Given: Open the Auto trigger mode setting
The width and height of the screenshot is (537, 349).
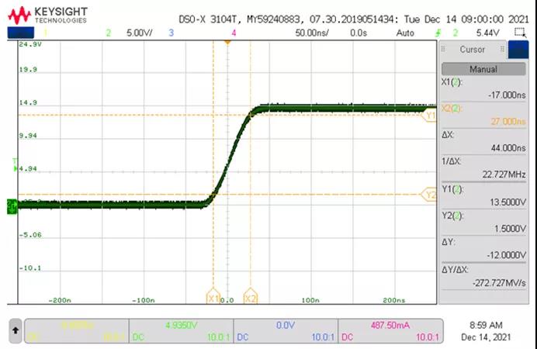Looking at the screenshot, I should tap(404, 33).
